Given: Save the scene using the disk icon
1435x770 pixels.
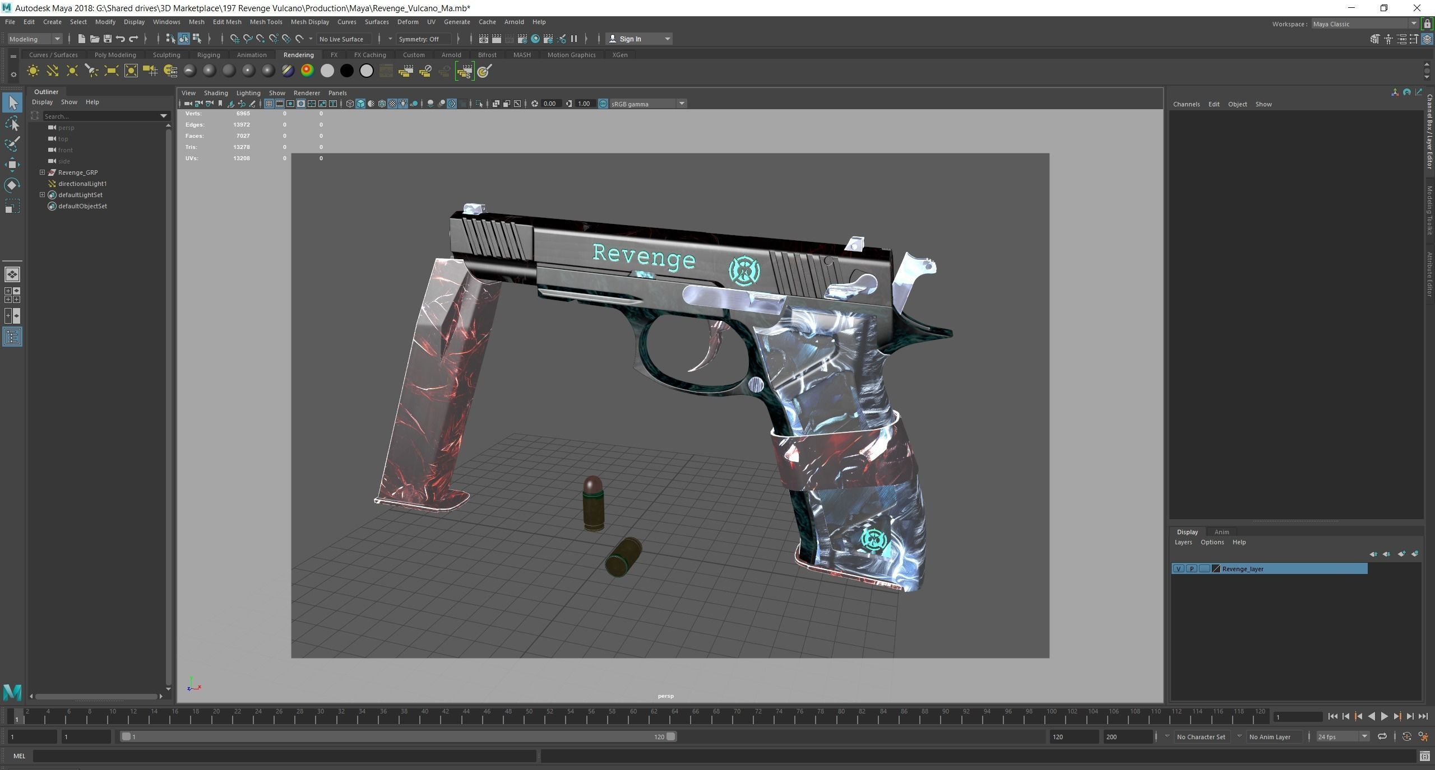Looking at the screenshot, I should pyautogui.click(x=107, y=39).
